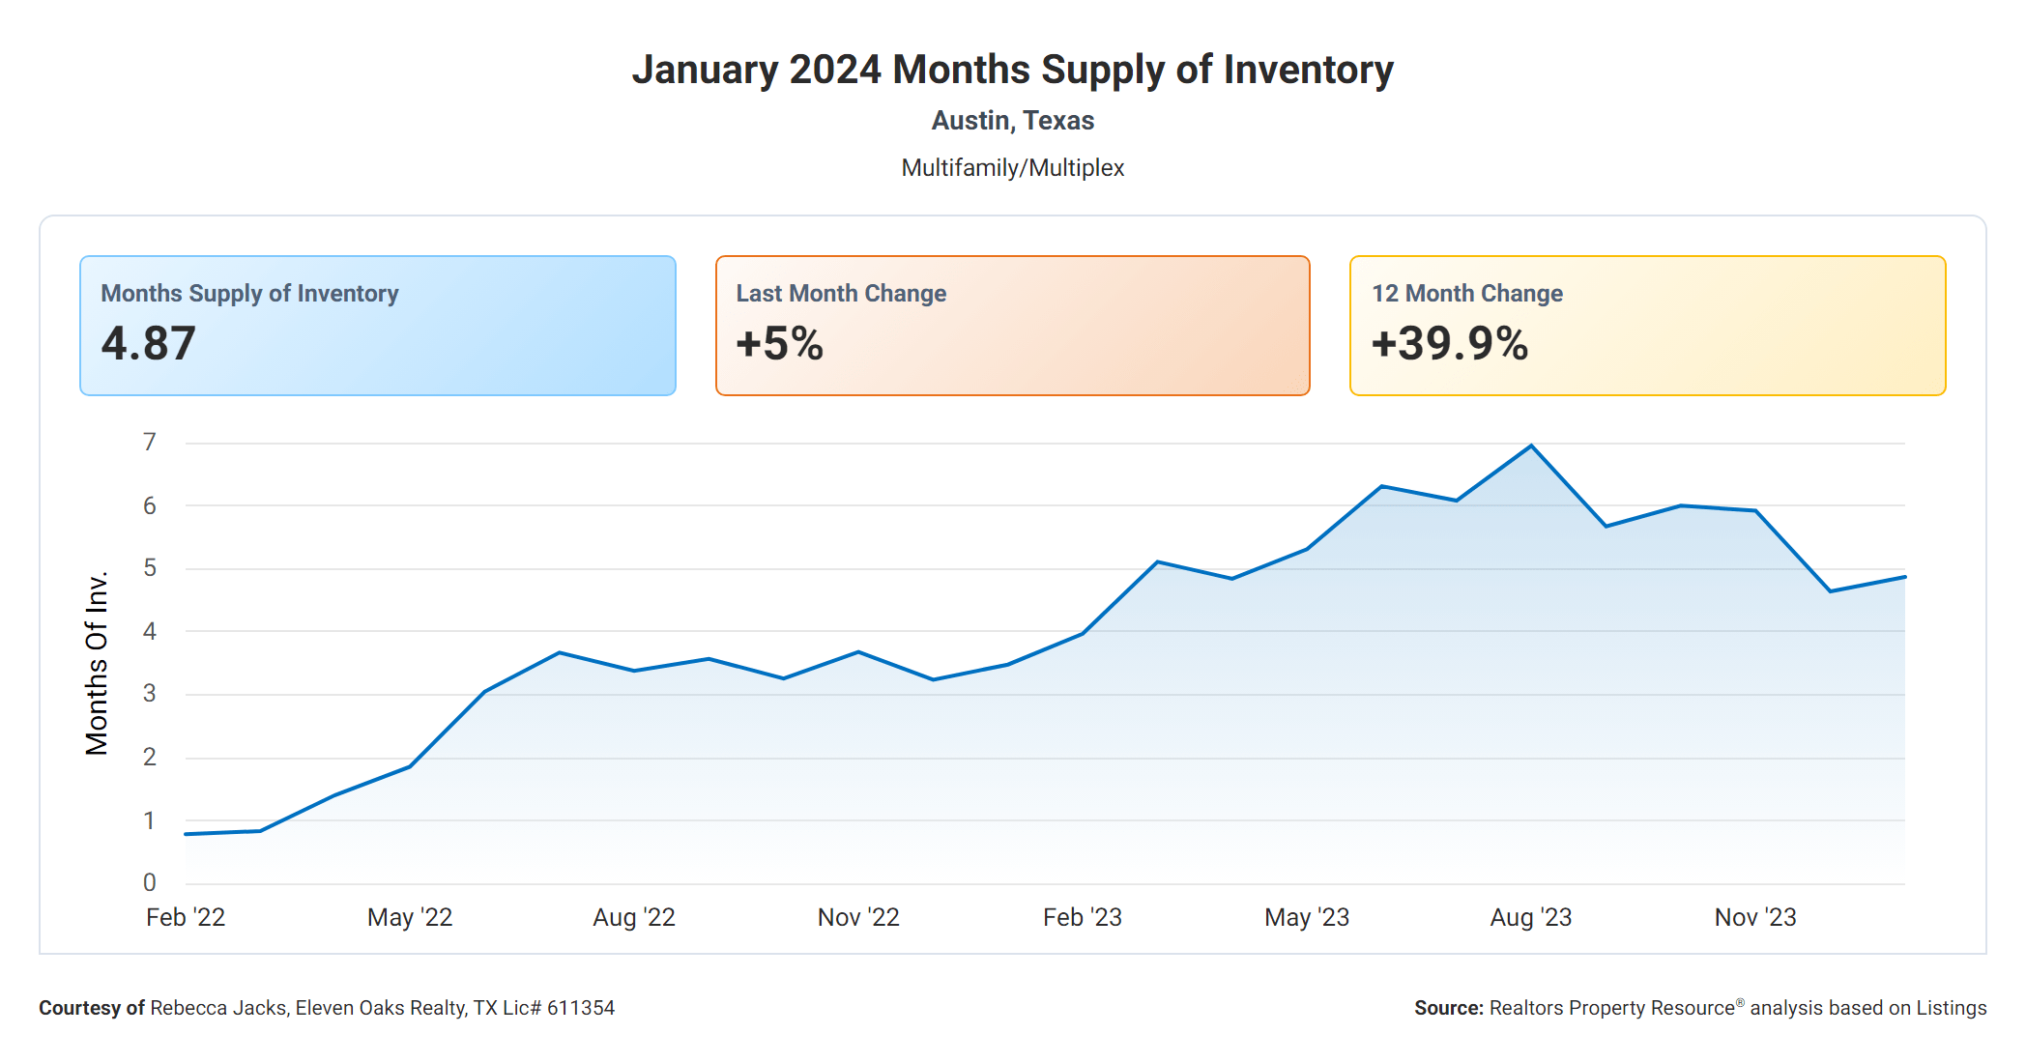Viewport: 2026px width, 1063px height.
Task: Click the Months Supply of Inventory card
Action: tap(377, 325)
